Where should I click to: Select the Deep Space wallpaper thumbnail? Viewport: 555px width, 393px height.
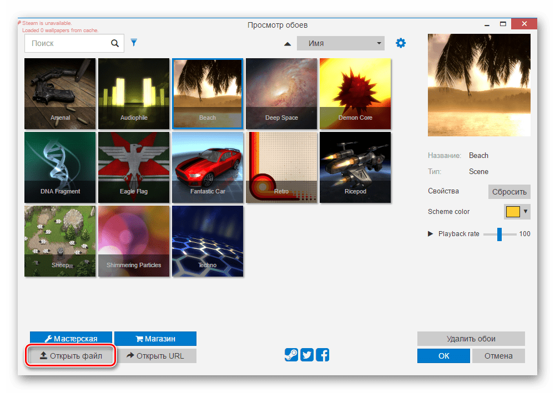281,93
